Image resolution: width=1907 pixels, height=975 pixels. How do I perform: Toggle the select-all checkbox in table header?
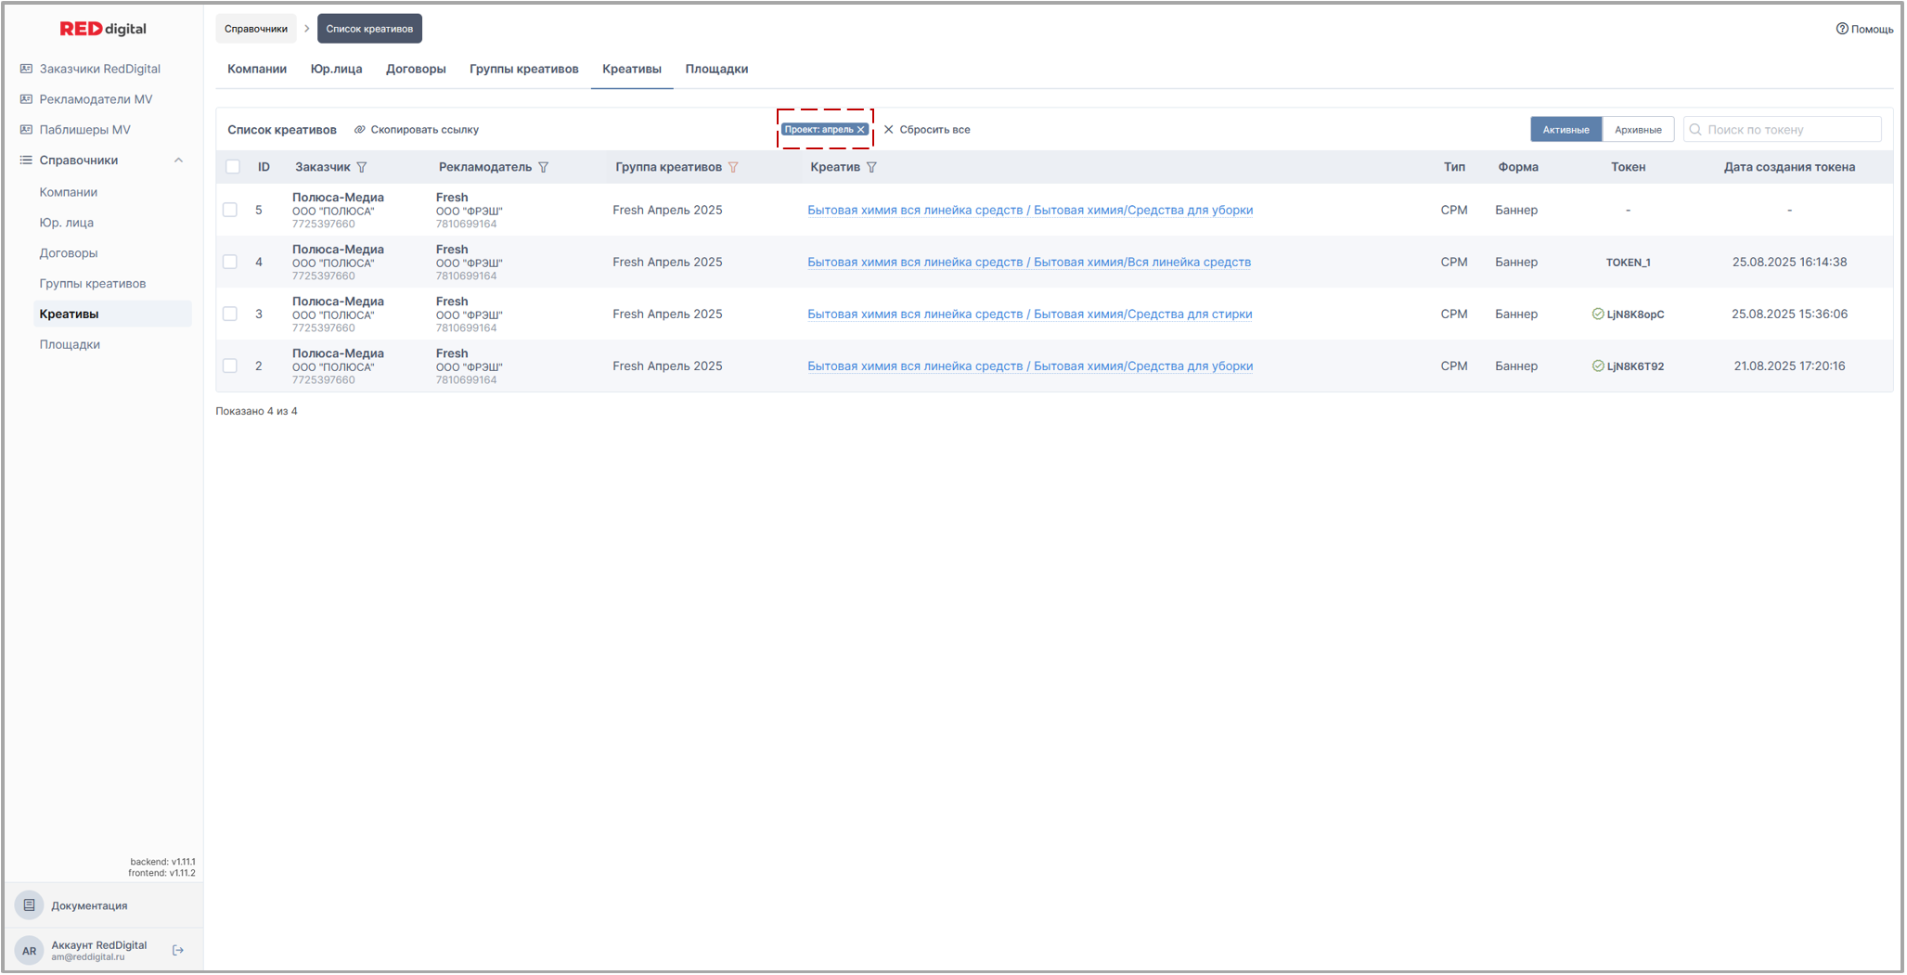(233, 167)
